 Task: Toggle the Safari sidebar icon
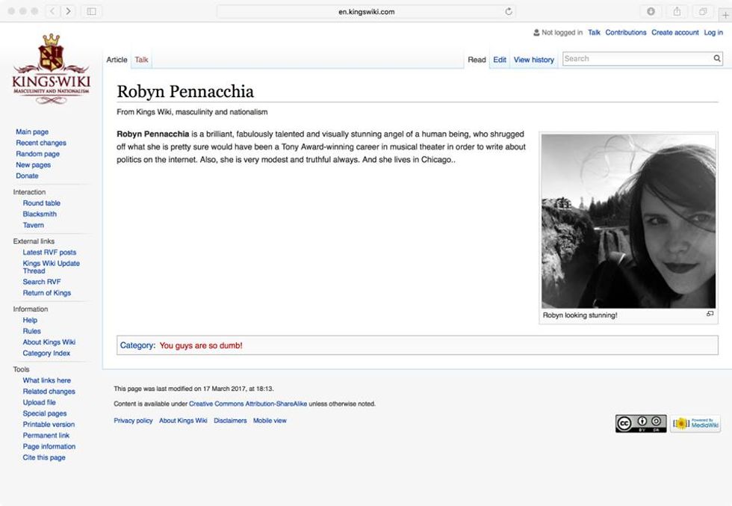tap(91, 11)
